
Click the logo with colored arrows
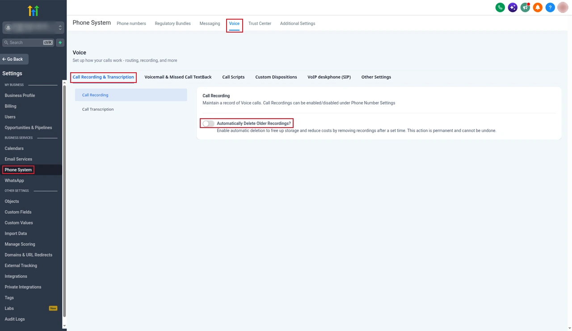(x=33, y=11)
